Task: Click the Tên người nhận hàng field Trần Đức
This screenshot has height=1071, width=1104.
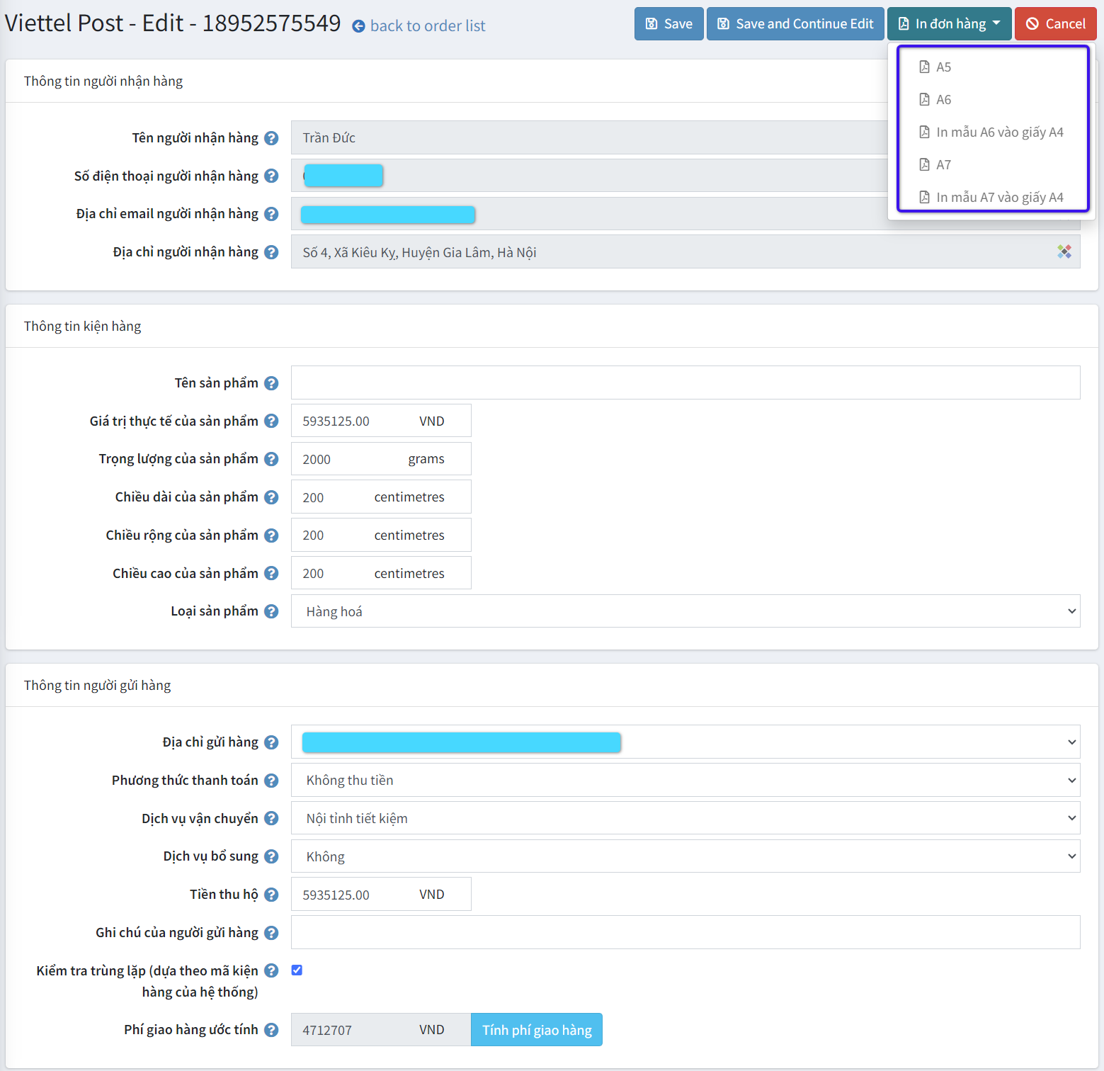Action: pyautogui.click(x=589, y=137)
